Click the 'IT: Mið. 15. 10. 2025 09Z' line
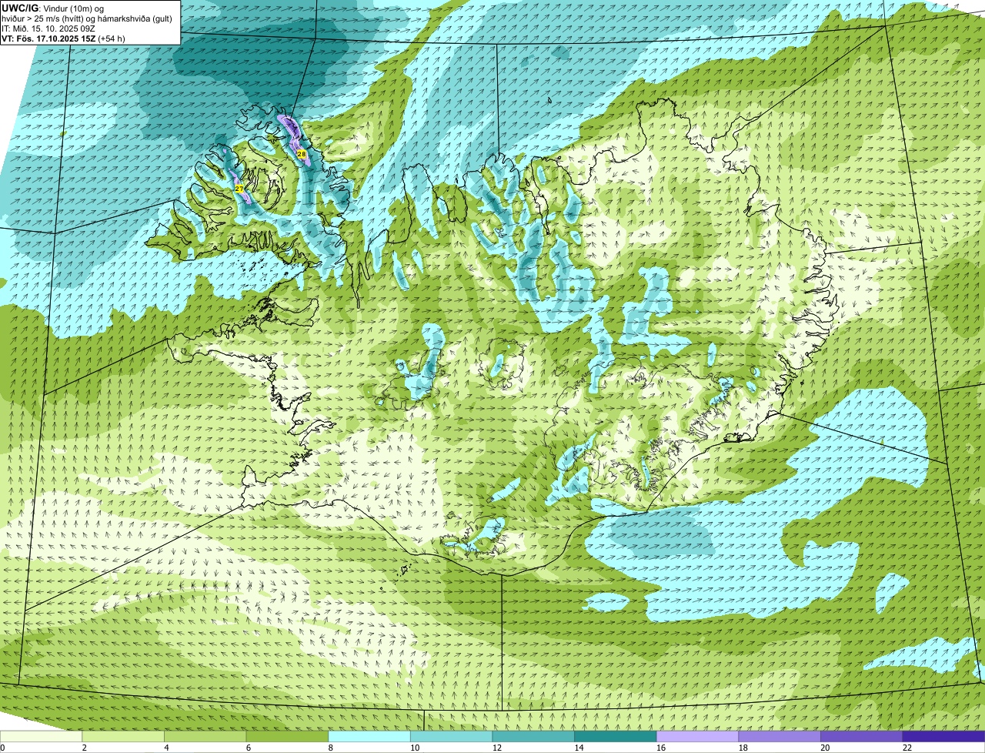985x753 pixels. [x=48, y=28]
